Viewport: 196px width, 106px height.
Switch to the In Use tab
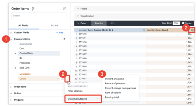click(55, 25)
